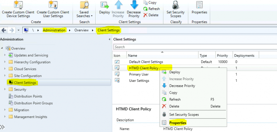Expand the Site Configuration folder
Image resolution: width=277 pixels, height=132 pixels.
point(5,76)
